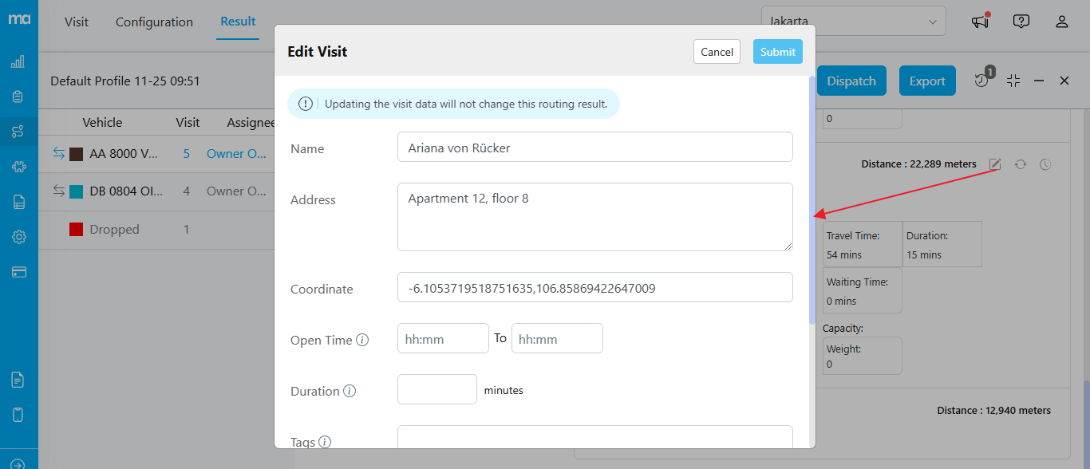Click the red Dropped color swatch

(x=77, y=230)
